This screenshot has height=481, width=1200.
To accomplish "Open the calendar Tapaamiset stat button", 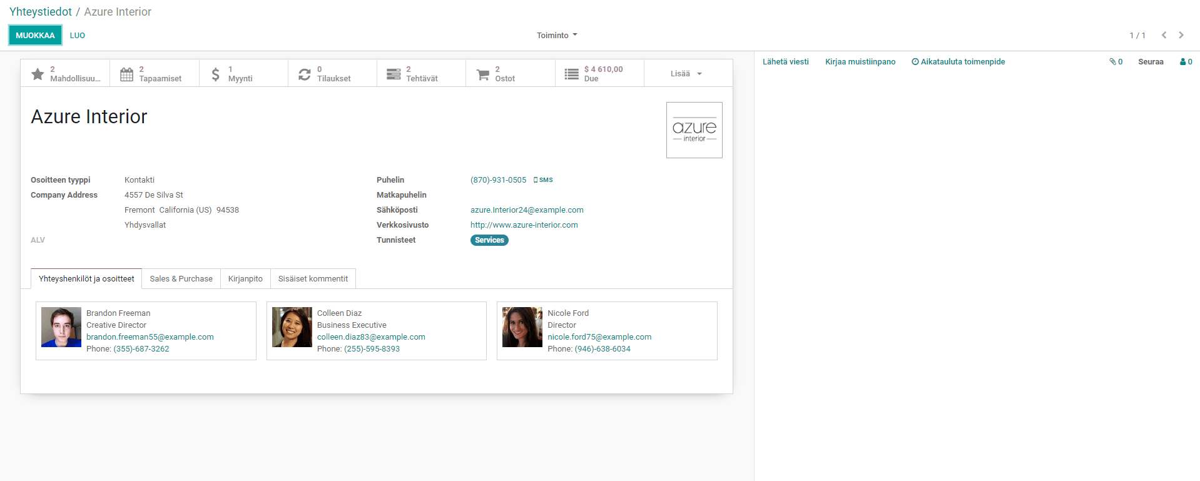I will point(155,73).
